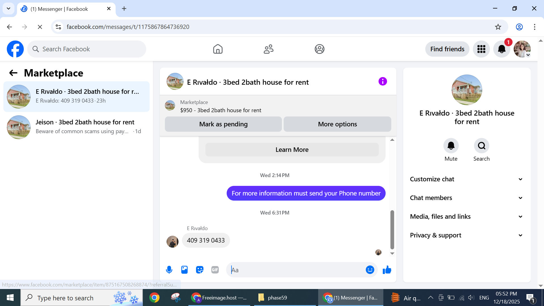View site information icon in address bar
The width and height of the screenshot is (544, 306).
click(58, 27)
